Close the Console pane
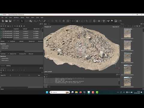This screenshot has height=108, width=144. click(x=119, y=75)
